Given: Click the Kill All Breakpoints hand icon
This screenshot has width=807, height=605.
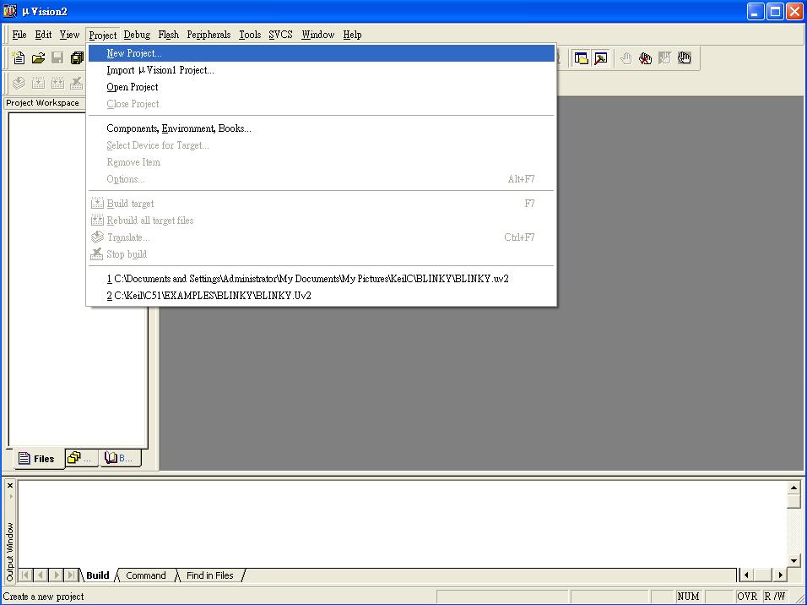Looking at the screenshot, I should coord(646,58).
